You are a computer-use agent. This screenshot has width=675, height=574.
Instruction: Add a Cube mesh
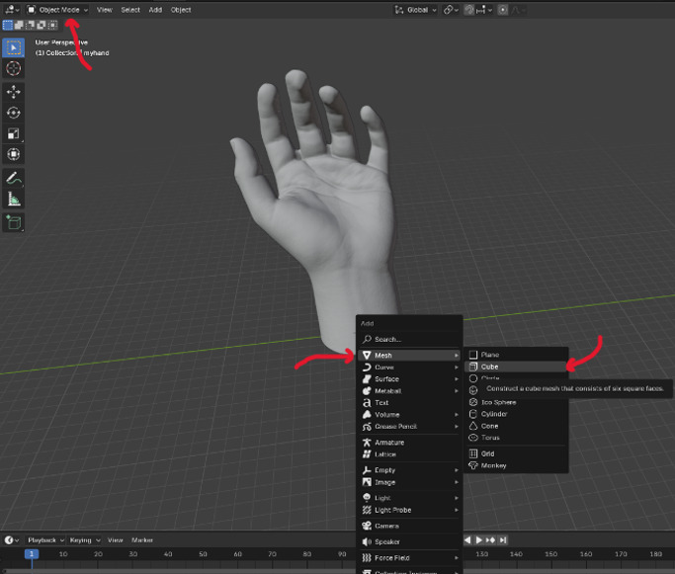click(x=516, y=367)
